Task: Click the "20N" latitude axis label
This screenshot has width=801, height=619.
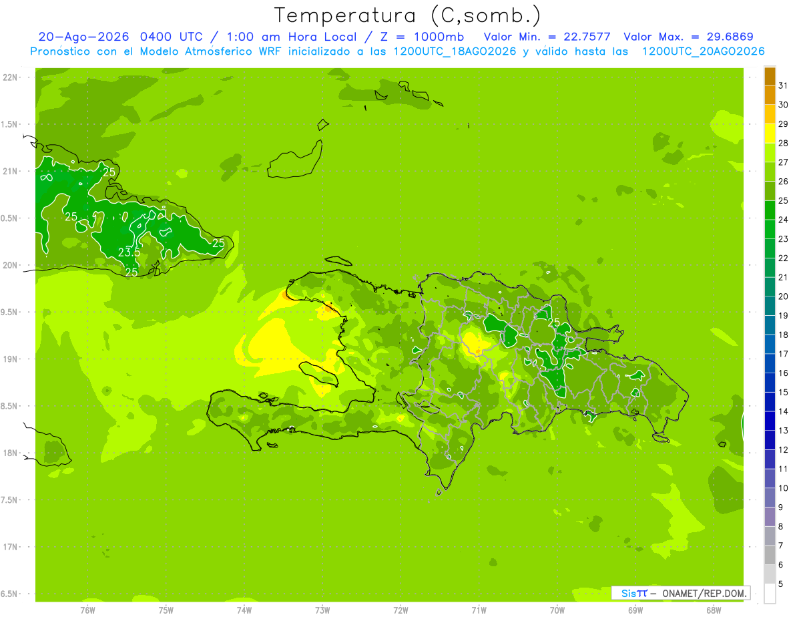Action: [11, 265]
